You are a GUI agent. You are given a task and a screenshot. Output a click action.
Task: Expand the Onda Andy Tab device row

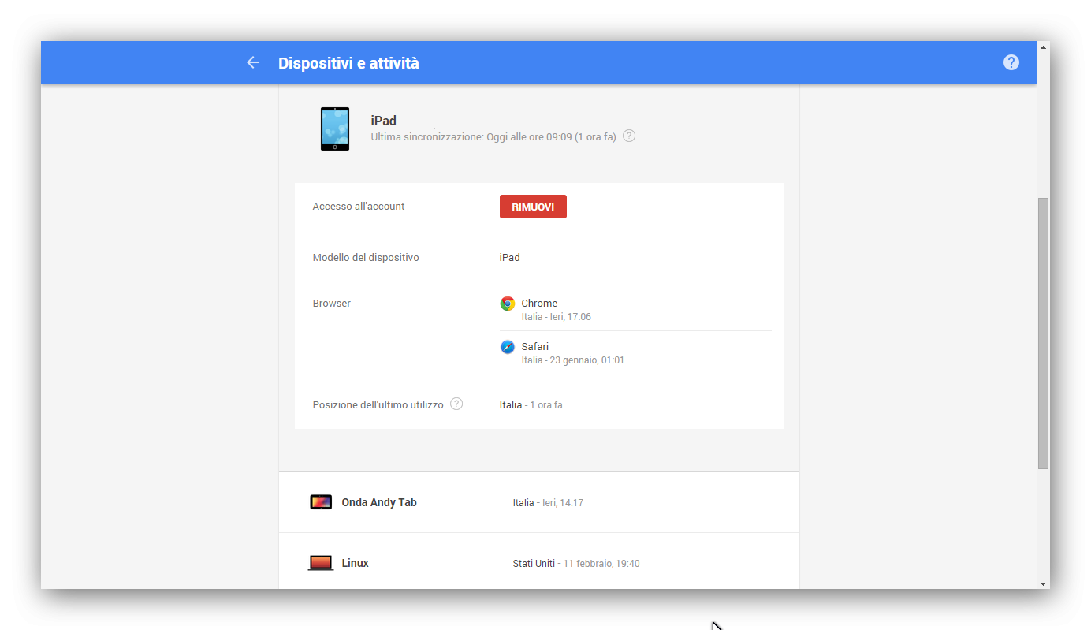(539, 502)
